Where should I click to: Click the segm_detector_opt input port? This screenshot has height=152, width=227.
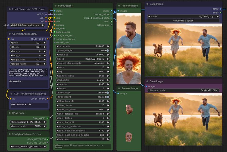tap(55, 39)
